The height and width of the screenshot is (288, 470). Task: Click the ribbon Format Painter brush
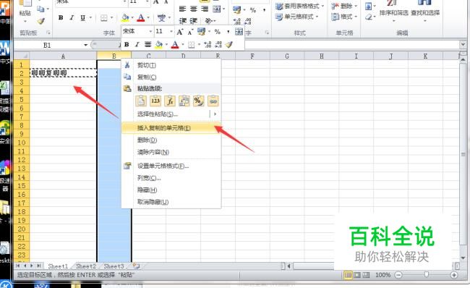(40, 21)
